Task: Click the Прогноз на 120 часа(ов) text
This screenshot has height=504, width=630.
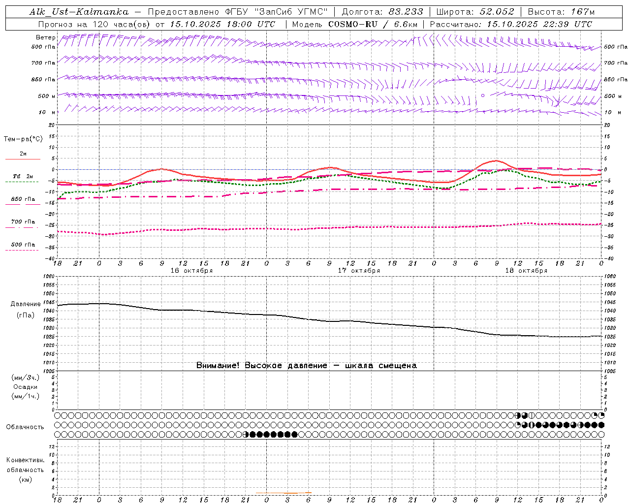Action: 95,24
